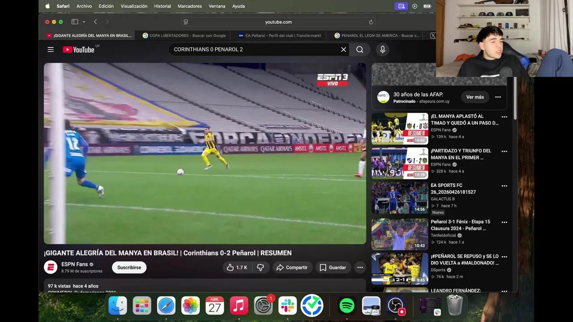This screenshot has height=322, width=573.
Task: Click the Compartir button
Action: tap(292, 267)
